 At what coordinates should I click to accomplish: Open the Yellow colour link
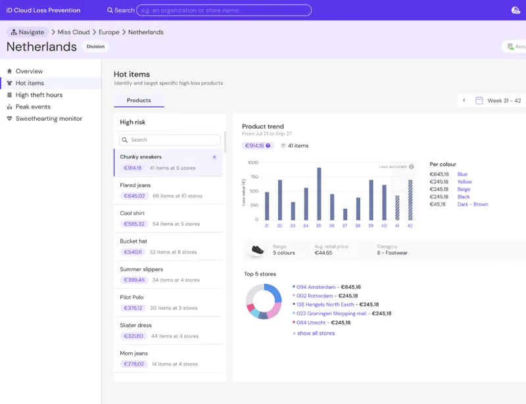(465, 182)
